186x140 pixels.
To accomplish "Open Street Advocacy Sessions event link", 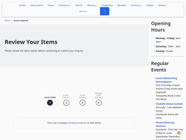I will click(165, 124).
